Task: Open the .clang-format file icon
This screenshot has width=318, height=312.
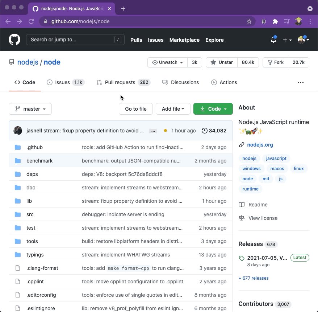Action: (18, 268)
